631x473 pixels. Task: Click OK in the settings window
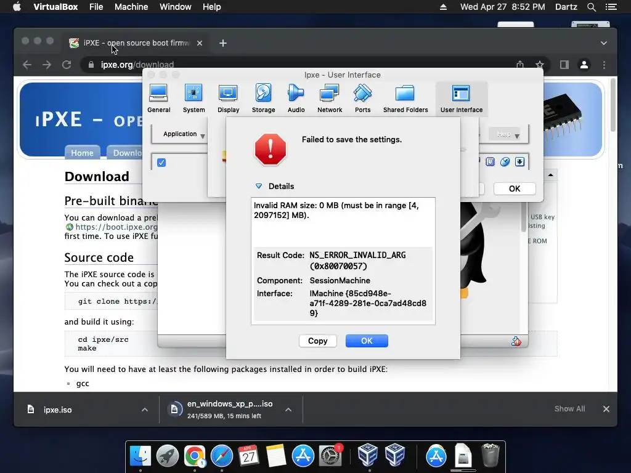tap(515, 188)
